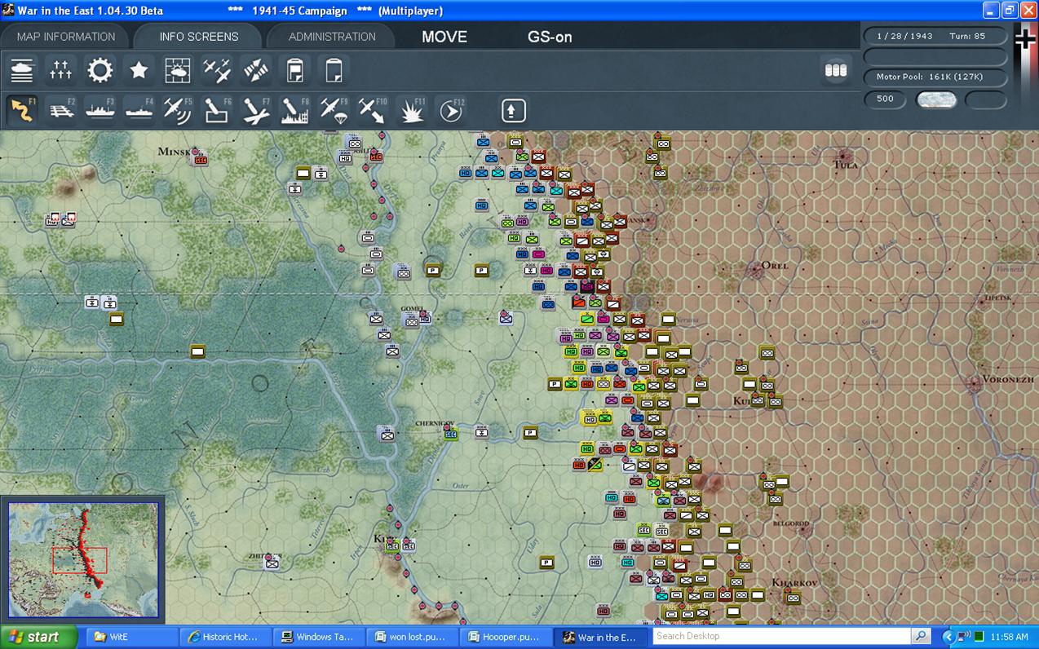Click the Search Desktop input field

[x=781, y=636]
